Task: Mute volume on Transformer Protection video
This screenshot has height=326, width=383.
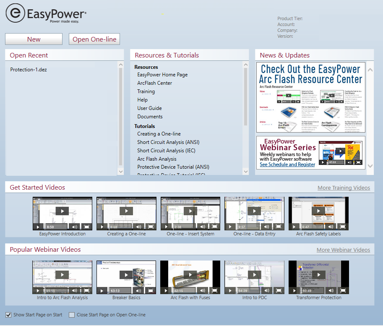Action: tap(331, 291)
